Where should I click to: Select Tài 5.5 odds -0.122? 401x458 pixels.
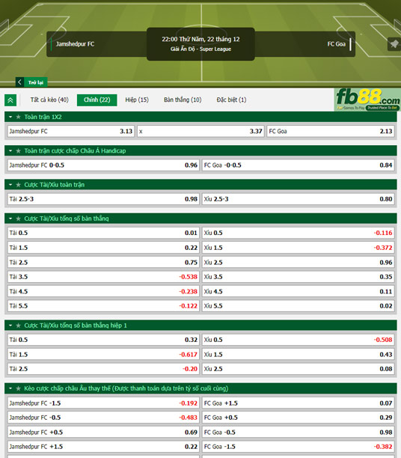(103, 306)
